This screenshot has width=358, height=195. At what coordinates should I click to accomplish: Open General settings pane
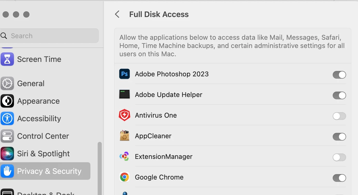coord(45,83)
